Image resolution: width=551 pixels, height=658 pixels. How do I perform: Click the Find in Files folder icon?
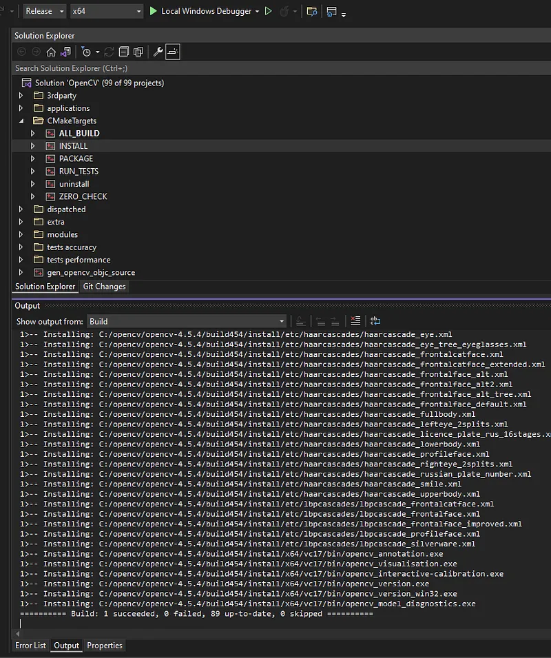(311, 11)
